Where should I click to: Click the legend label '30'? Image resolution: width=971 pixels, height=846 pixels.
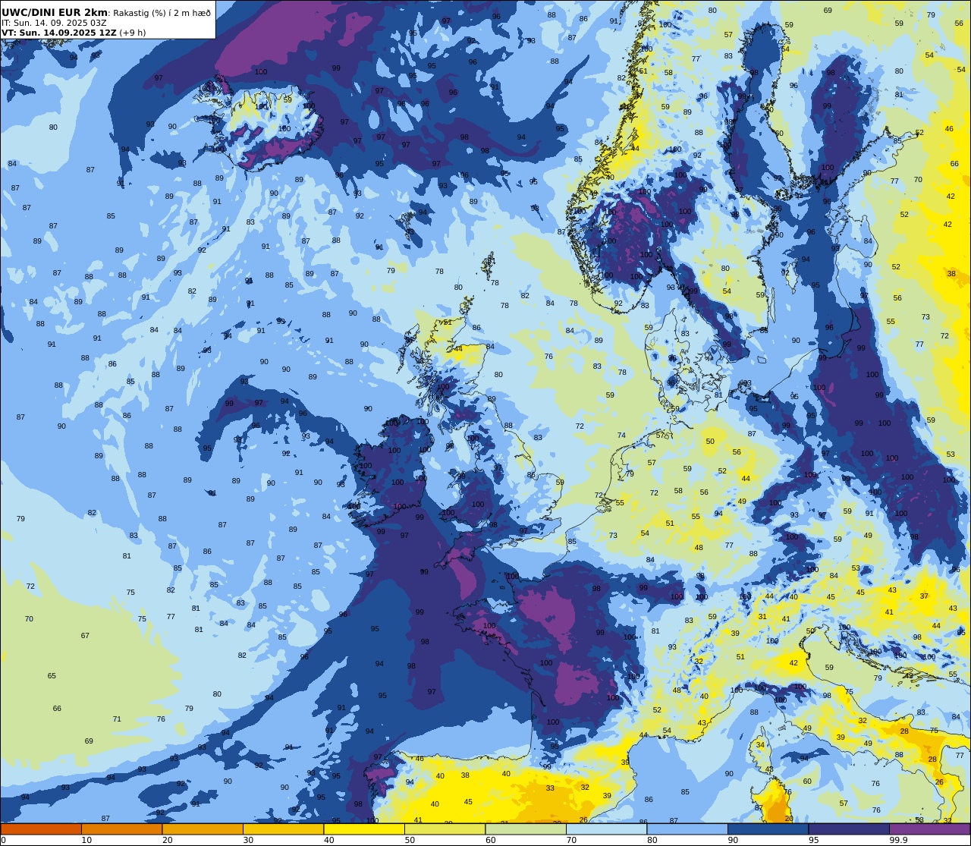(248, 840)
